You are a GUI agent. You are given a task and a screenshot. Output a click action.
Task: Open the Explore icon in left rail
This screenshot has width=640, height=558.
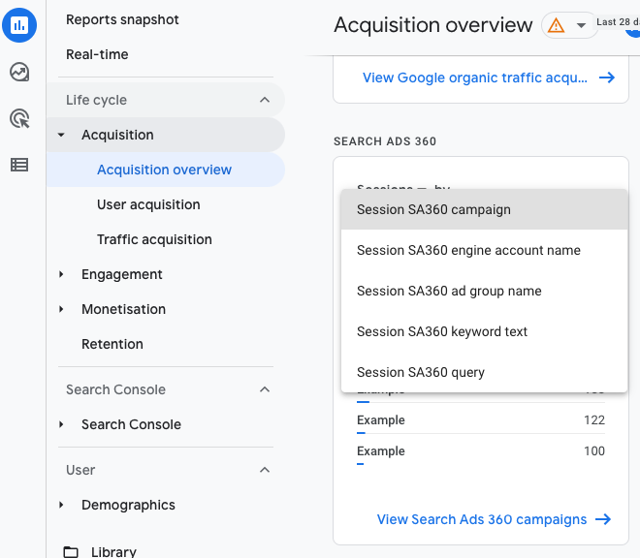[19, 72]
